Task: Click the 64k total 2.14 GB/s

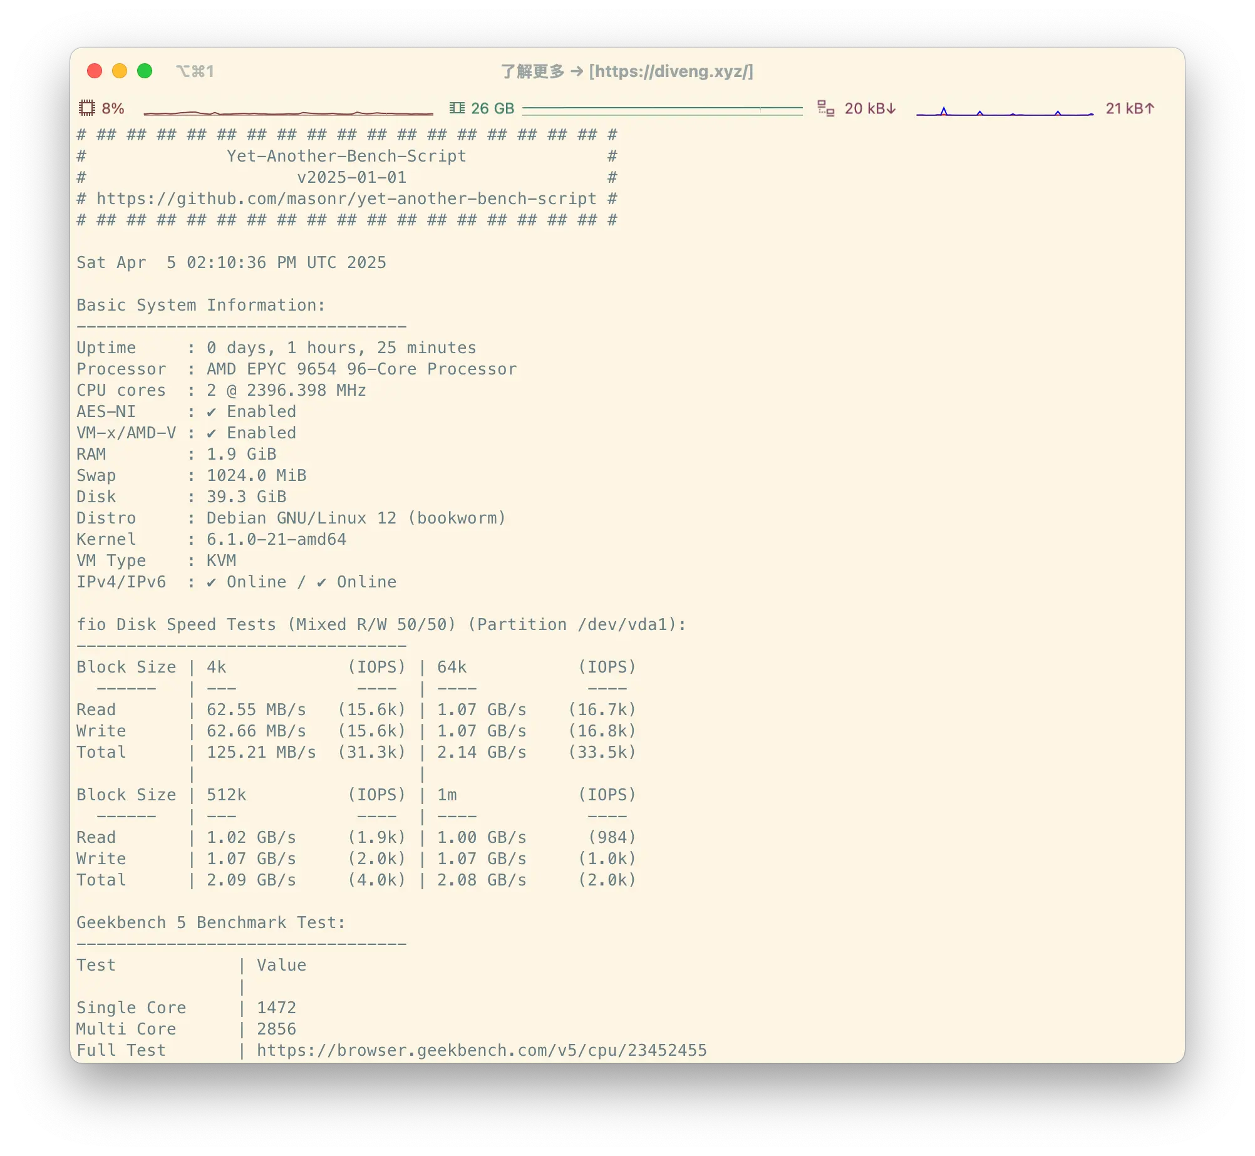Action: click(482, 752)
